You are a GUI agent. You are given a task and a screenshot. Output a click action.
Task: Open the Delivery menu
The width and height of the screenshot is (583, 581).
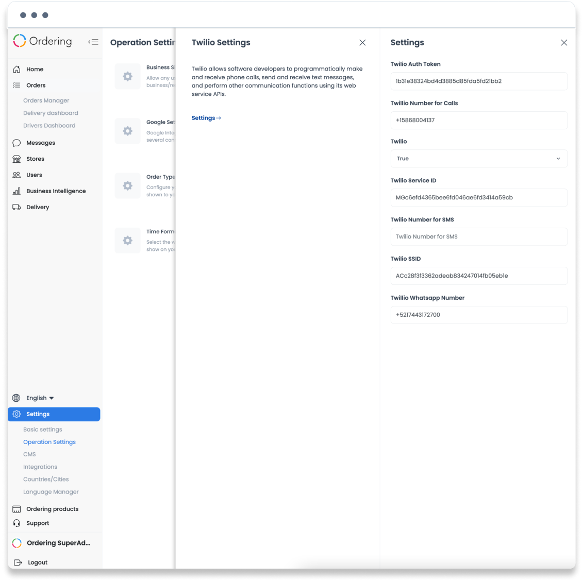[38, 207]
